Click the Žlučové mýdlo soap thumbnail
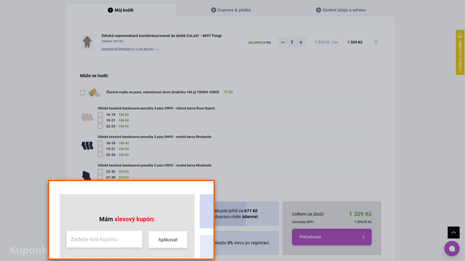This screenshot has height=261, width=465. tap(94, 92)
